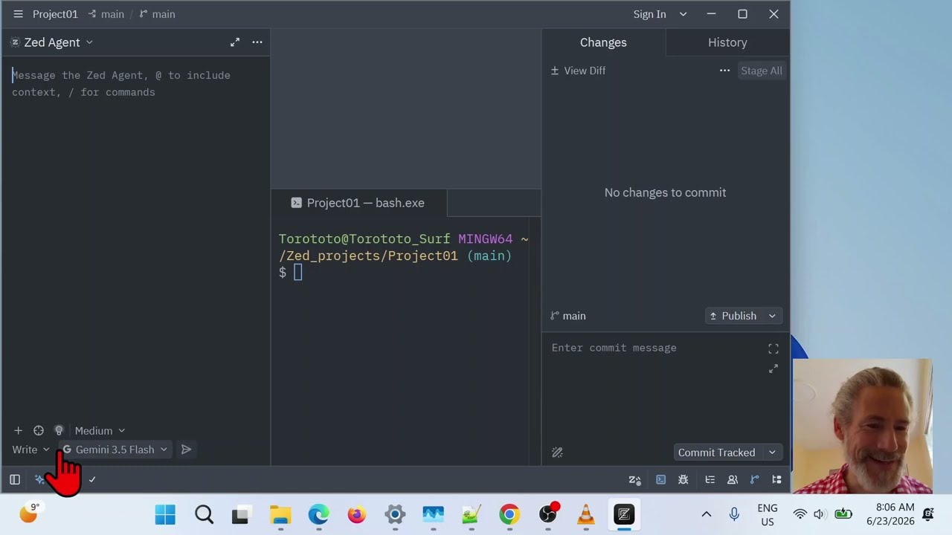
Task: Expand the chevron beside Sign In
Action: (x=683, y=14)
